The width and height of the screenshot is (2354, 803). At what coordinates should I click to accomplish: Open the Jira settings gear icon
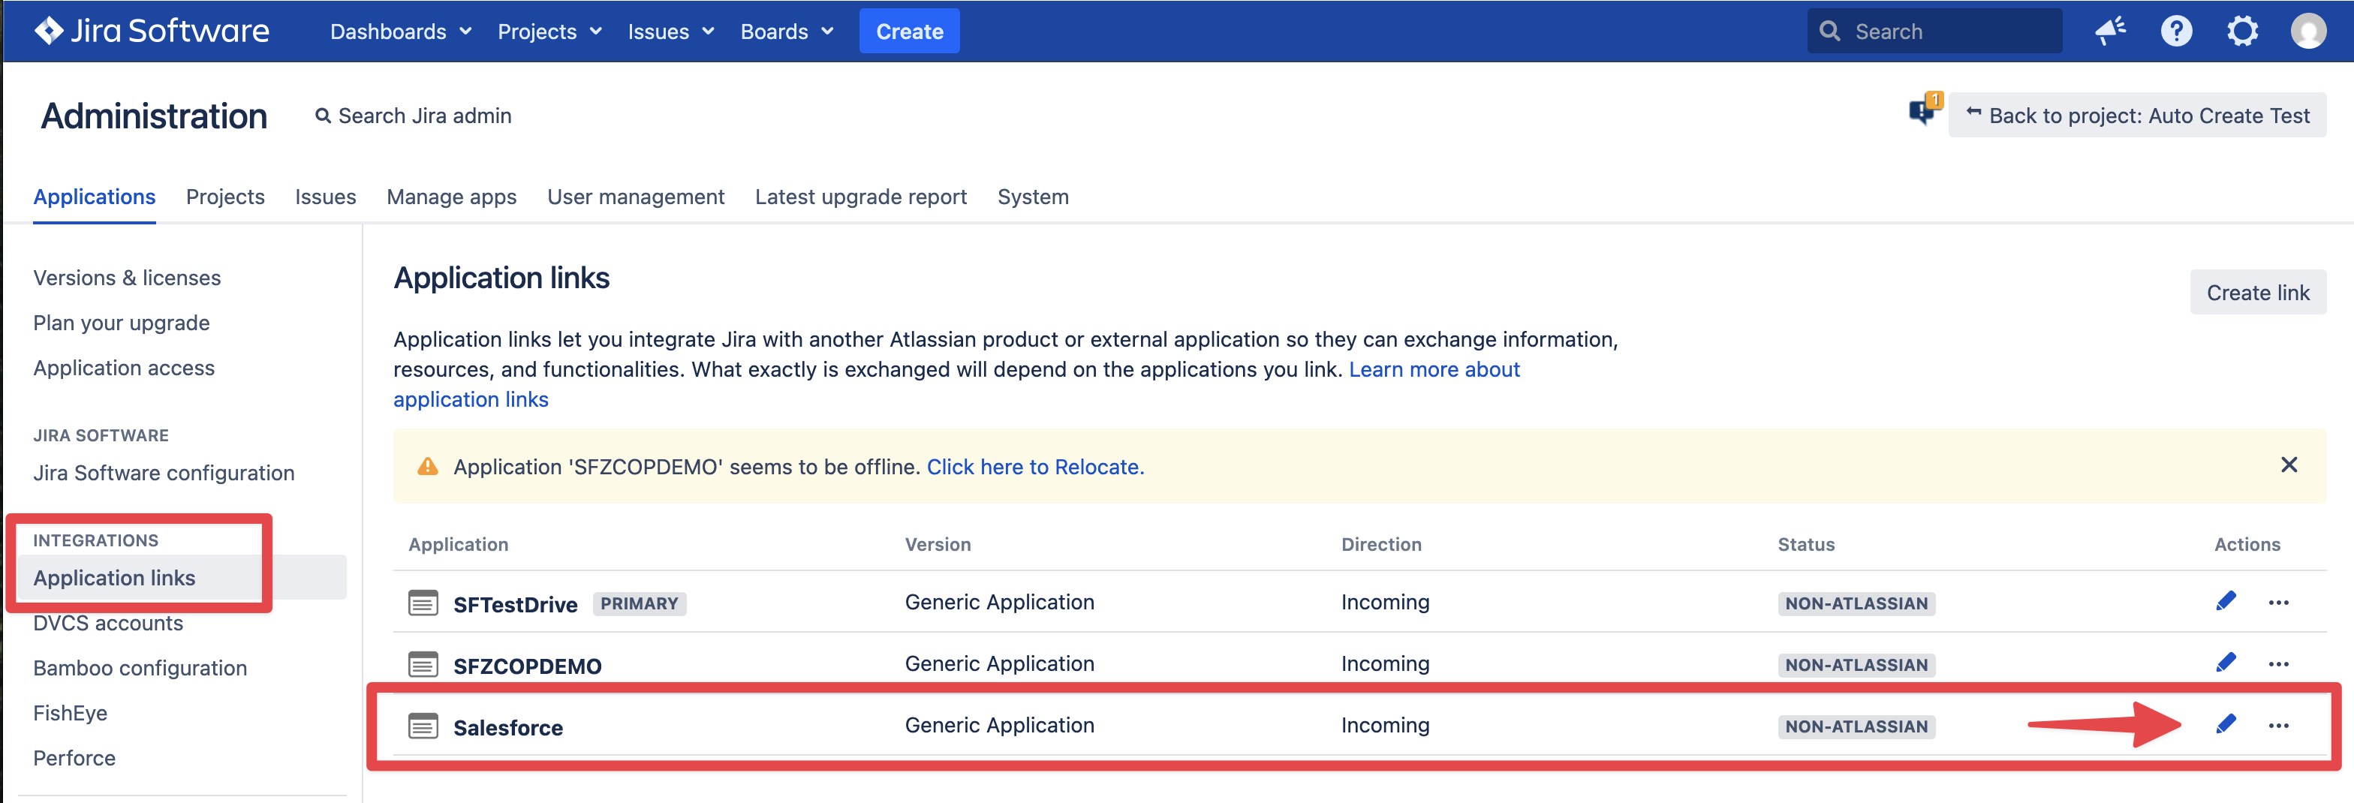point(2241,31)
